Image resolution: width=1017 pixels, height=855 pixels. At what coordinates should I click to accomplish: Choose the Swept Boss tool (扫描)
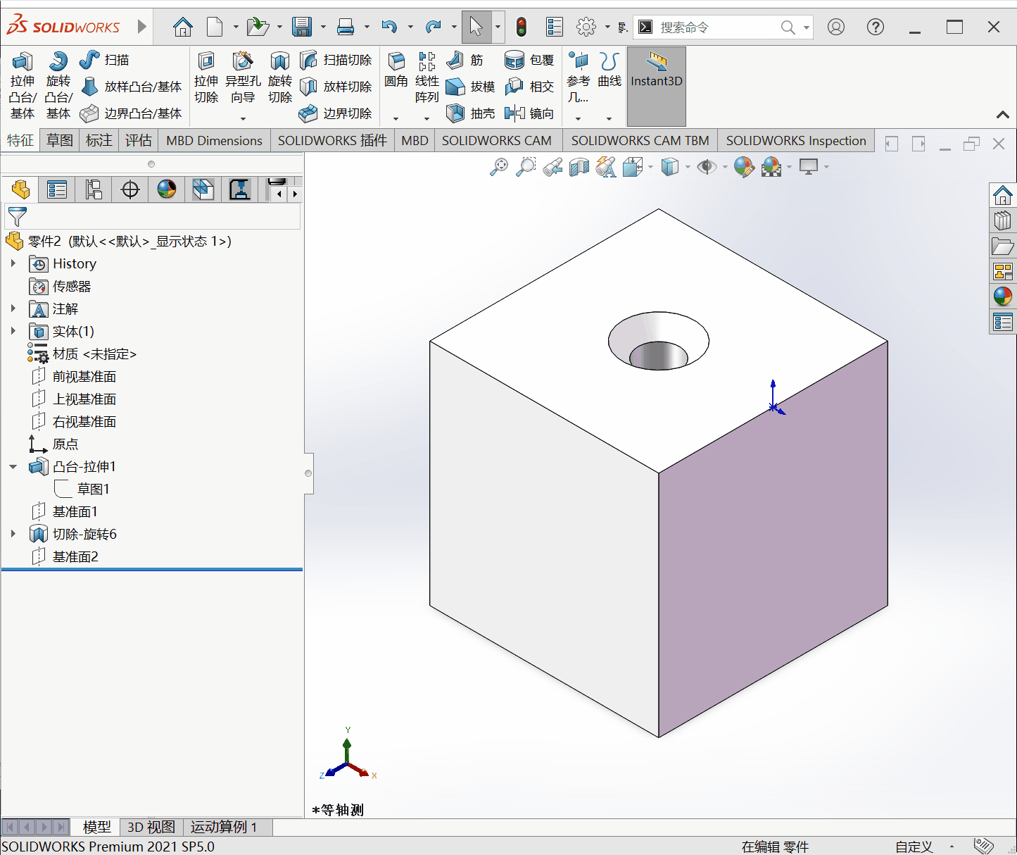104,60
